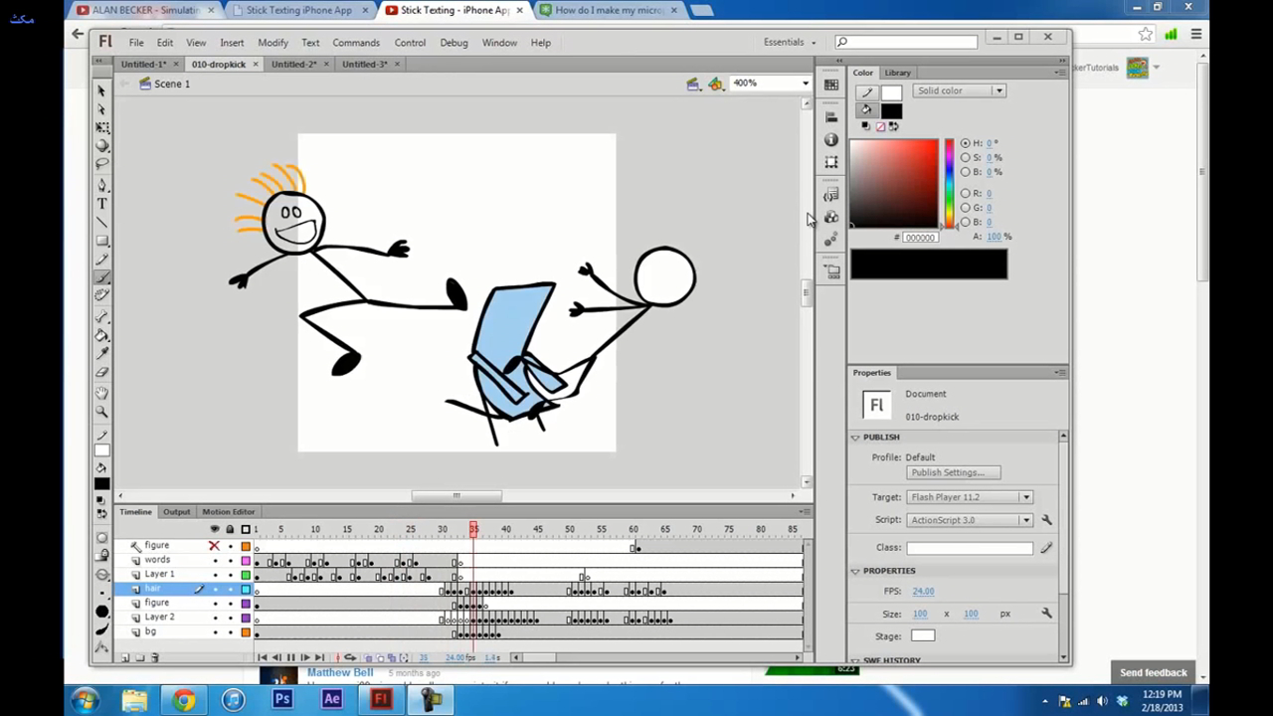
Task: Open the Project panel folder icon
Action: [x=831, y=270]
